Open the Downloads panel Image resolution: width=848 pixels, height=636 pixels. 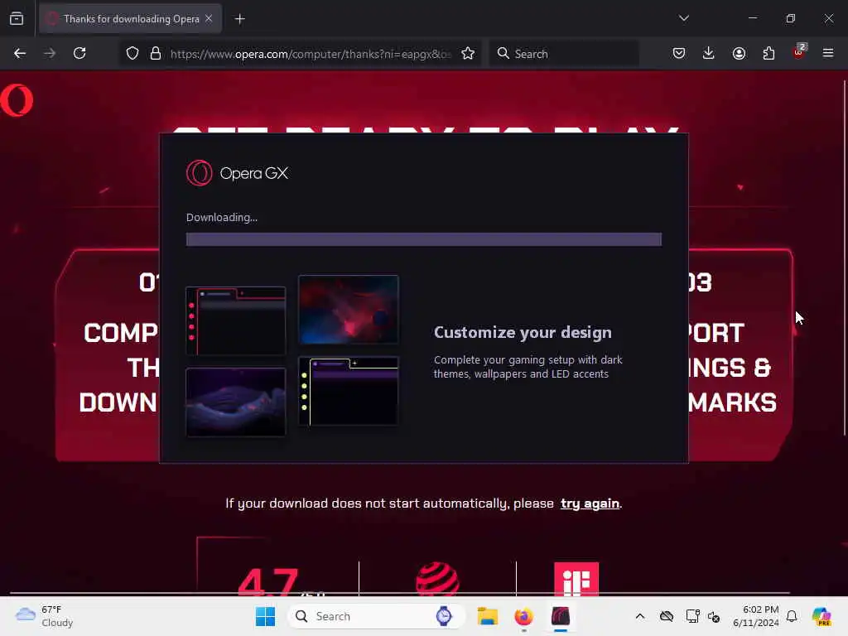point(709,53)
